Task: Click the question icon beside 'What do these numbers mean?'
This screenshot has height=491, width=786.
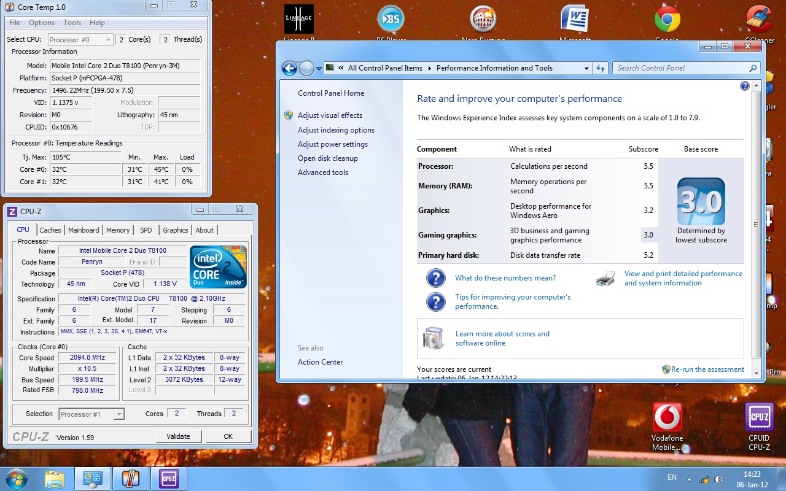Action: pos(436,278)
